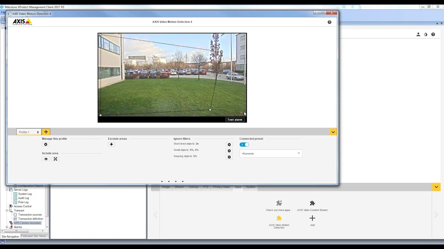Image resolution: width=444 pixels, height=249 pixels.
Task: Toggle the include area visibility eye
Action: pyautogui.click(x=46, y=159)
